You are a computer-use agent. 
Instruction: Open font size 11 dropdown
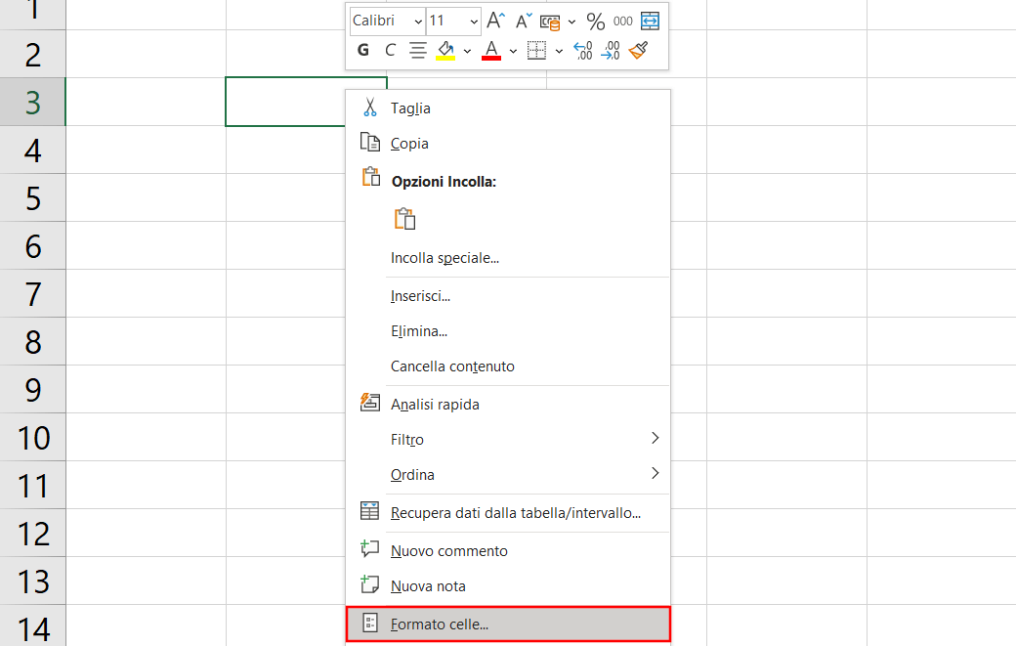click(x=474, y=22)
